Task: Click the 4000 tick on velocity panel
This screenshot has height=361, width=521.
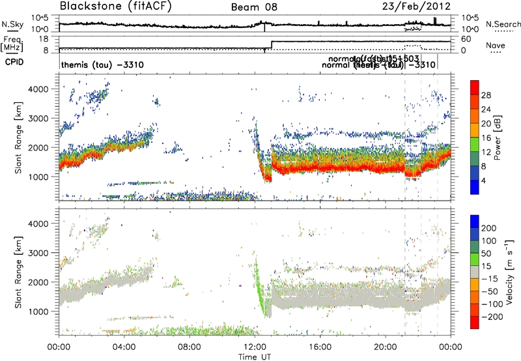Action: tap(38, 224)
